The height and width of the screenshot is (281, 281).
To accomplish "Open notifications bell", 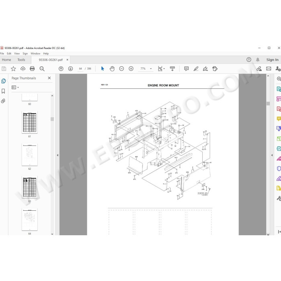I will coord(258,60).
